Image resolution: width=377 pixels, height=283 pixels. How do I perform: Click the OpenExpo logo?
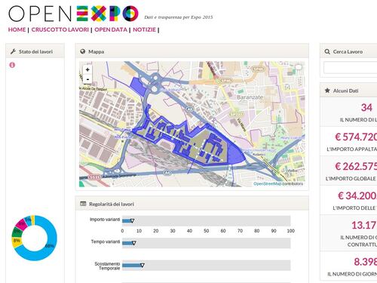tap(73, 14)
